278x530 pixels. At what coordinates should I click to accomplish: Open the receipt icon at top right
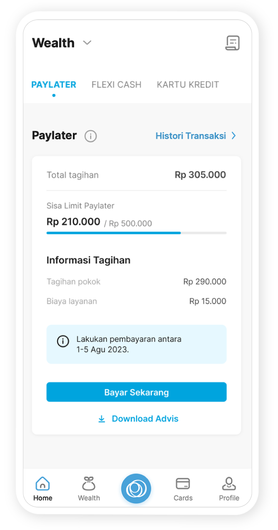point(233,43)
